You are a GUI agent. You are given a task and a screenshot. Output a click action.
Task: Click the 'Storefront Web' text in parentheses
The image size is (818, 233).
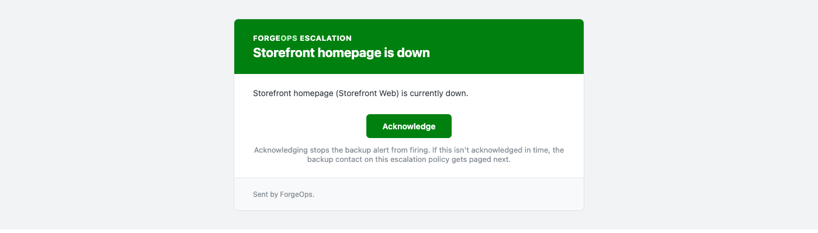369,93
